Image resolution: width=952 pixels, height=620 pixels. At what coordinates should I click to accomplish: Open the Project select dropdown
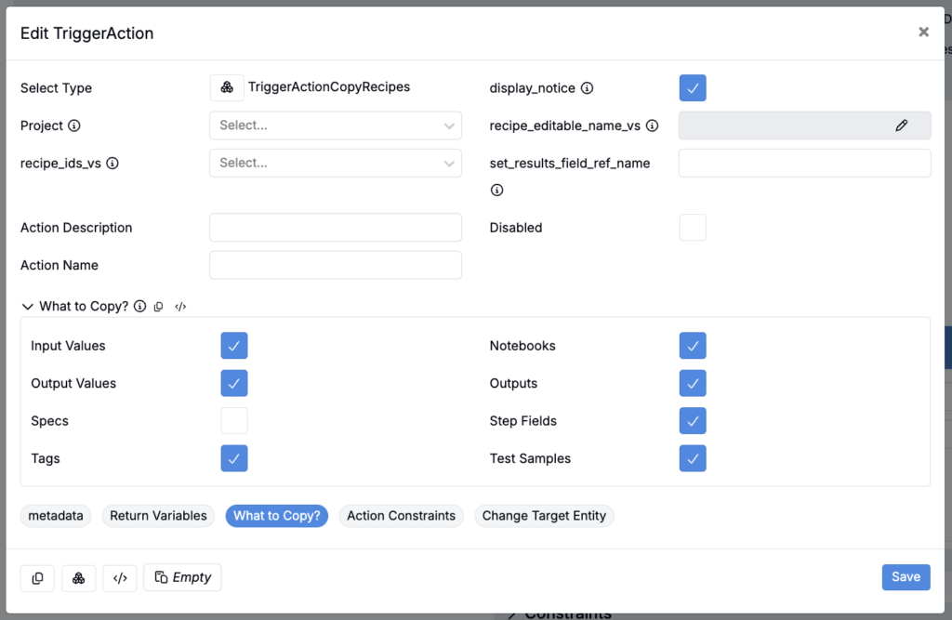[335, 125]
